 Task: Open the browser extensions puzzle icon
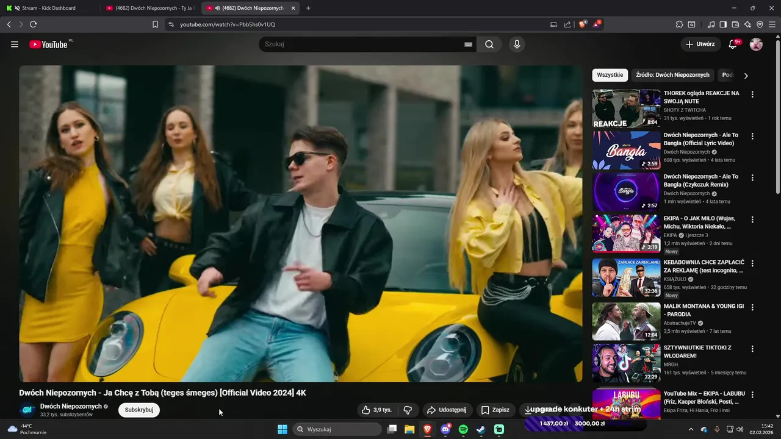tap(679, 24)
